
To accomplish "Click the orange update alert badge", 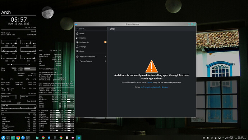I will coord(105,42).
